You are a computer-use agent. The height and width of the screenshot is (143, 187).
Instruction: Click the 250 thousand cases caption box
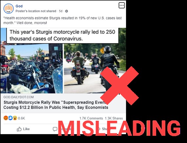tap(62, 35)
